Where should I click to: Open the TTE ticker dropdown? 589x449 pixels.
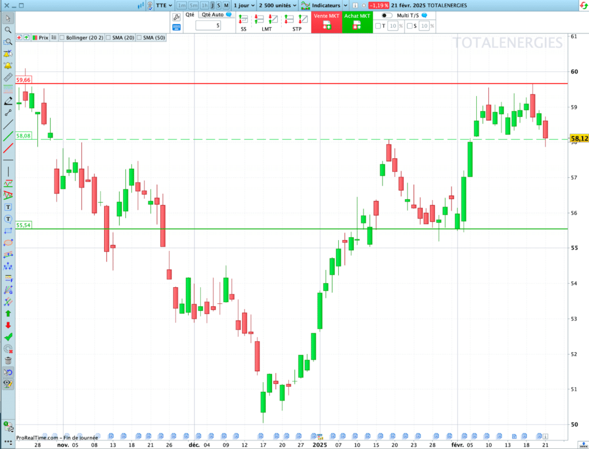pyautogui.click(x=164, y=5)
